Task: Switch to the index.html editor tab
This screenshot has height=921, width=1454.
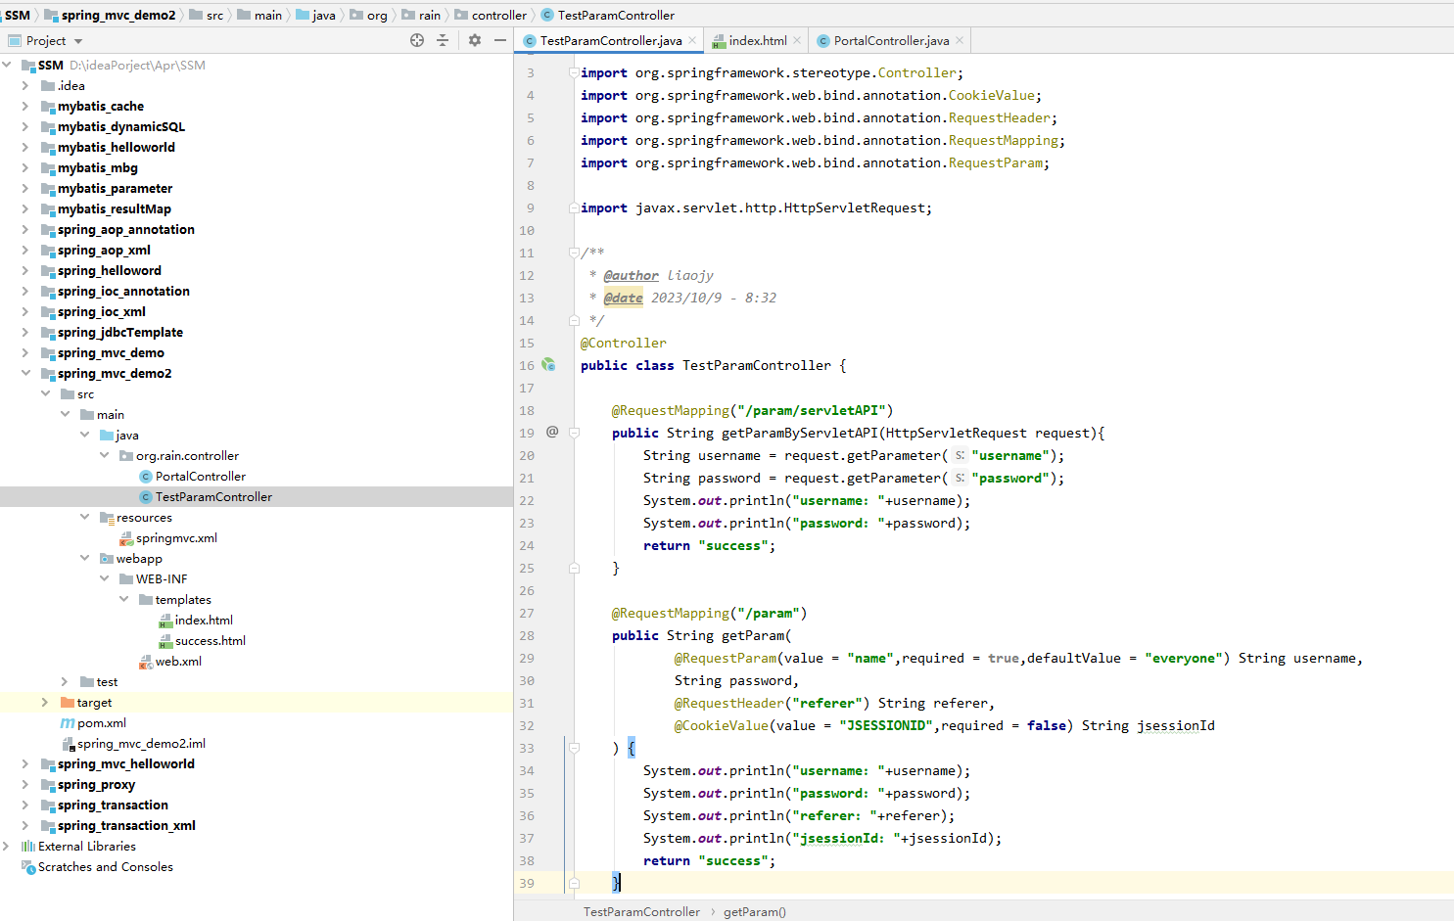Action: tap(757, 40)
